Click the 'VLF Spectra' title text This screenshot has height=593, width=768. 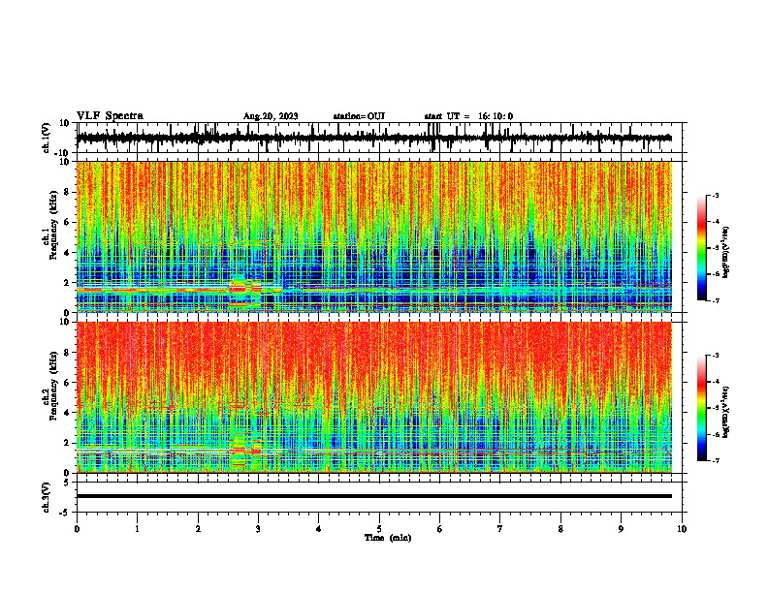[x=110, y=116]
